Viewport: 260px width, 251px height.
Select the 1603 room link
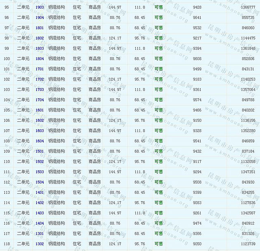40,131
